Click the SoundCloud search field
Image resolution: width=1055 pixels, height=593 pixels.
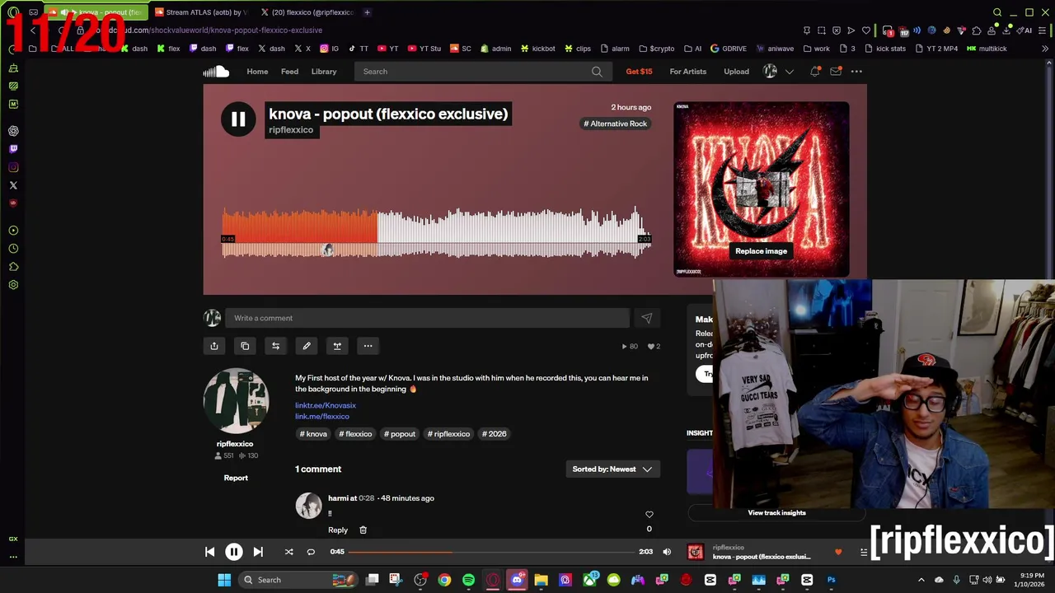tap(482, 72)
